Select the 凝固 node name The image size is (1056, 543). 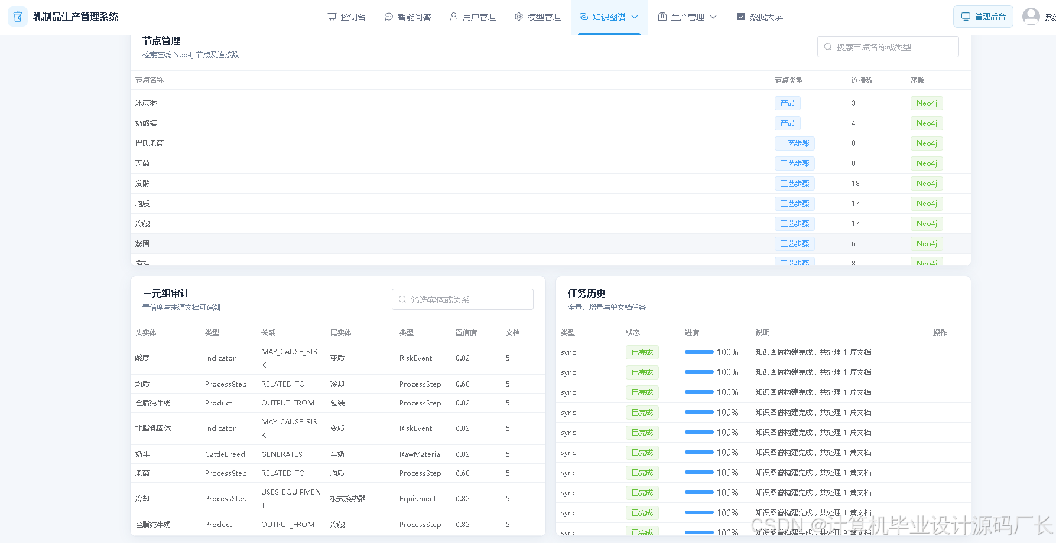tap(142, 244)
